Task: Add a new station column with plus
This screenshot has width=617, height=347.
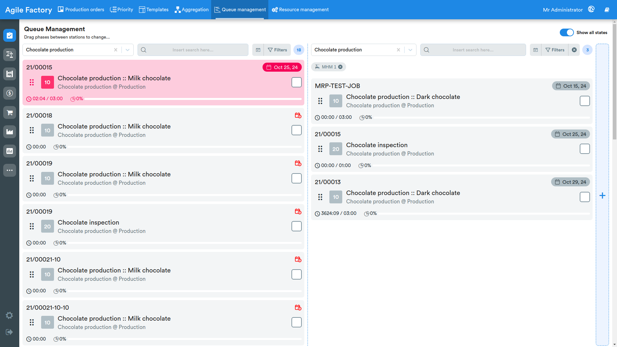Action: pyautogui.click(x=603, y=195)
